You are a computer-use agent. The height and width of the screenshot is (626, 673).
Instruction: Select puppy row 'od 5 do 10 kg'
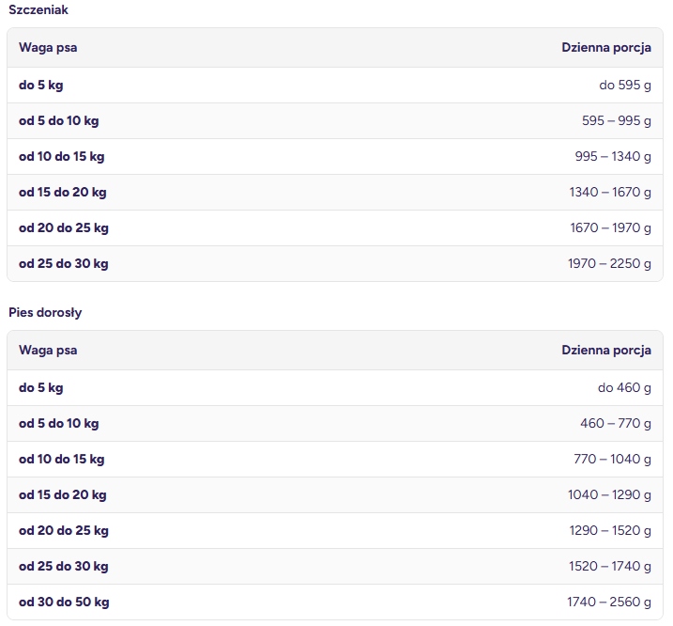[x=335, y=121]
